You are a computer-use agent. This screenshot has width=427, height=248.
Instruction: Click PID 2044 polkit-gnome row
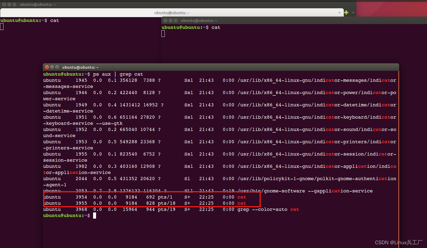click(x=81, y=179)
